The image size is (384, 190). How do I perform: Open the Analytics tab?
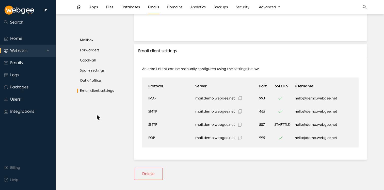198,7
